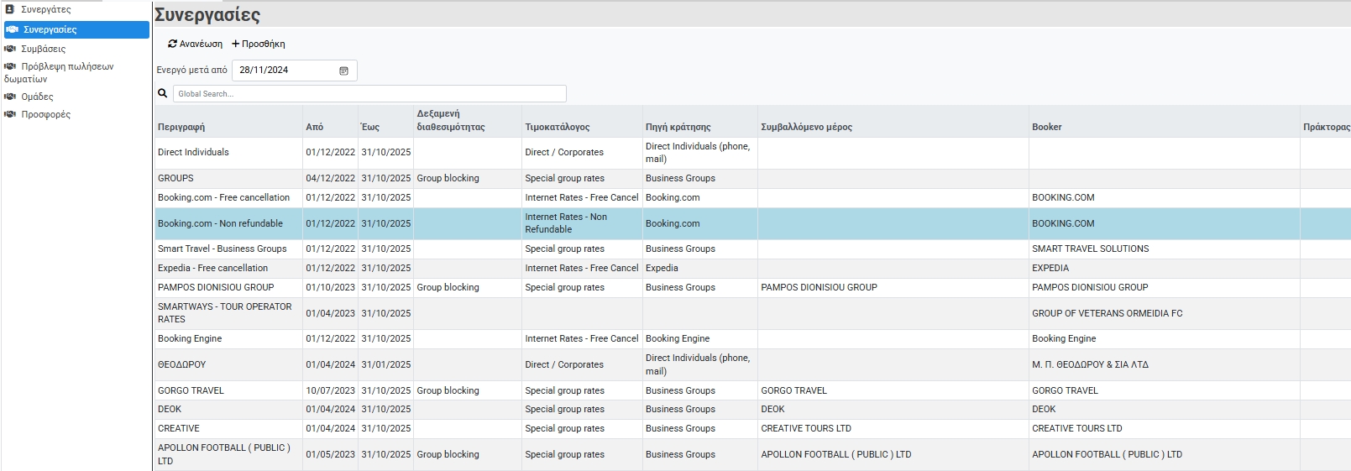This screenshot has width=1351, height=471.
Task: Click GORGO TRAVEL in Περιγραφή column
Action: tap(191, 390)
